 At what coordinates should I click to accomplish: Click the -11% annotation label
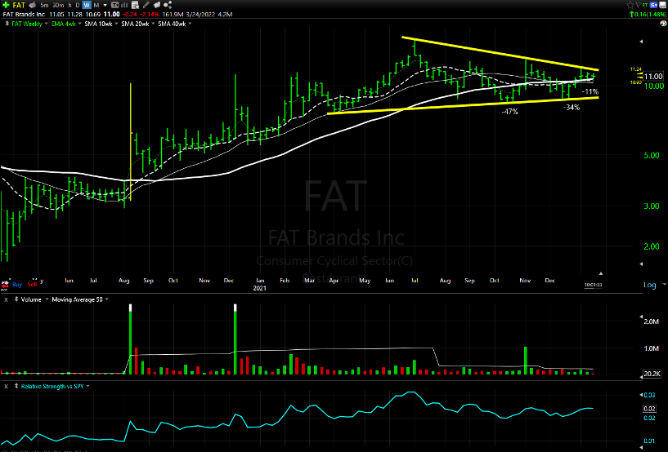[590, 92]
